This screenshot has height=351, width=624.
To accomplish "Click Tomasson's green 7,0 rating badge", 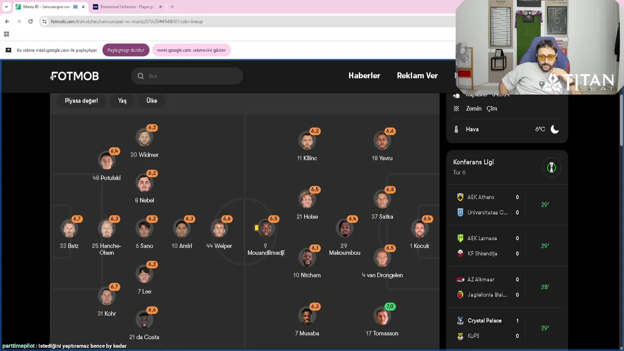I will pos(390,307).
